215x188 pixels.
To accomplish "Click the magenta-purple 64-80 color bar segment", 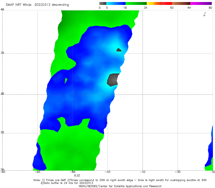I will [201, 3].
